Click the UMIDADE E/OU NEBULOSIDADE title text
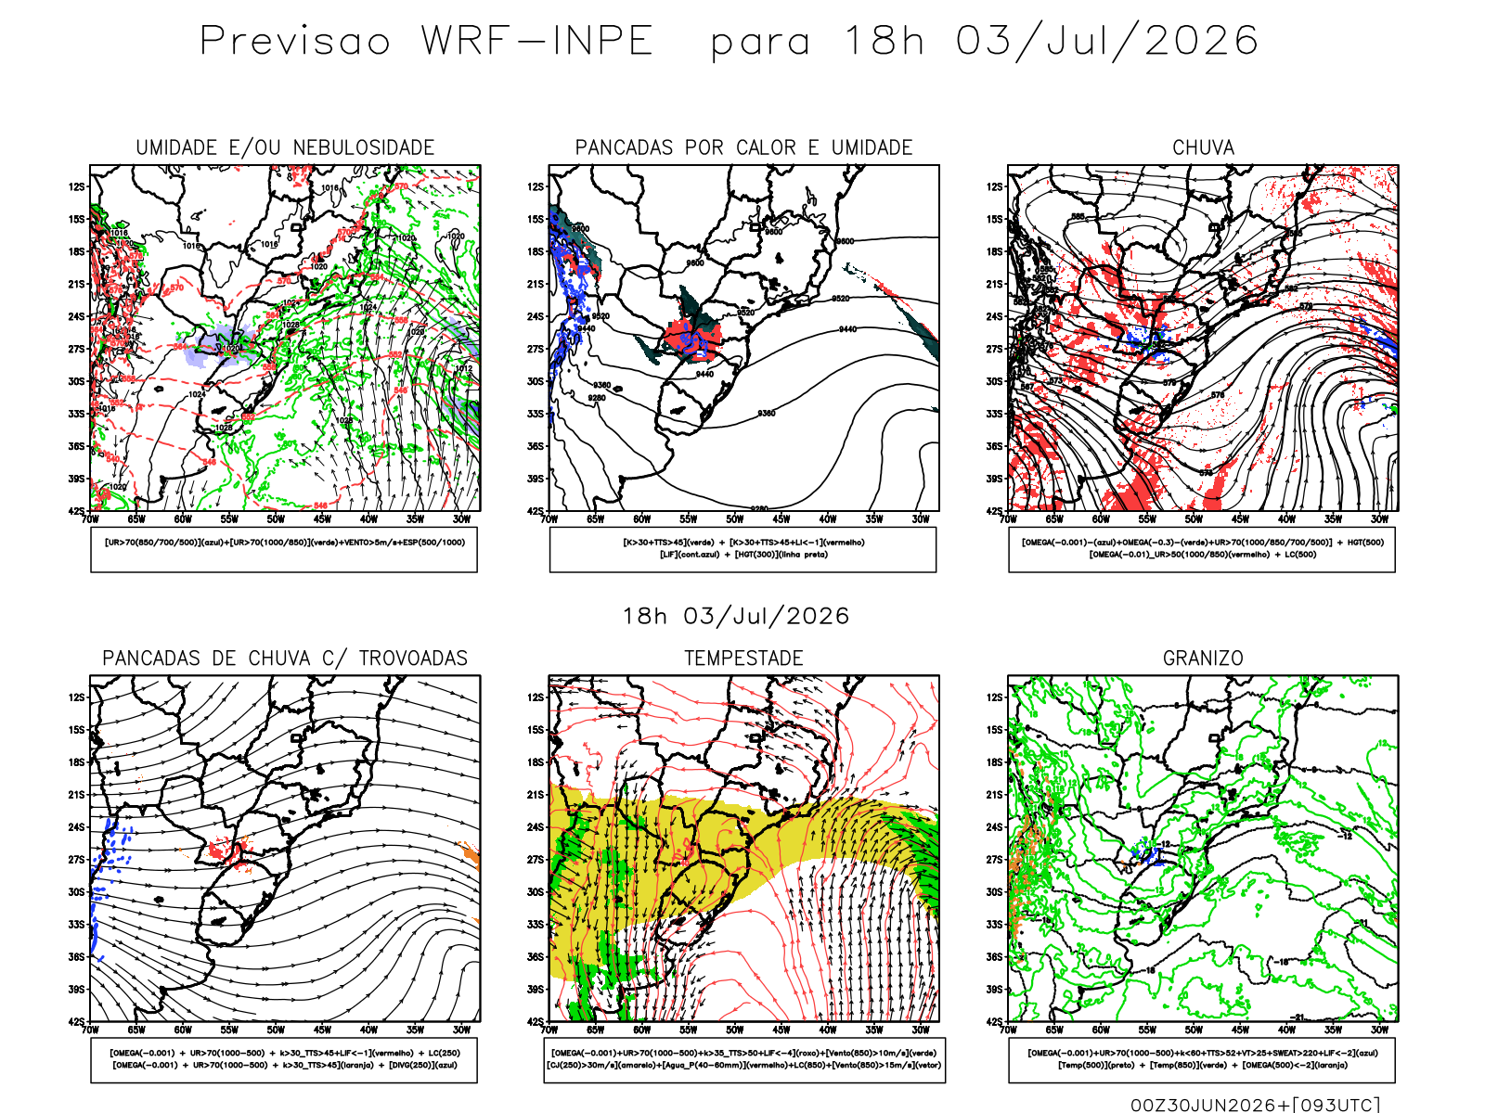Image resolution: width=1485 pixels, height=1113 pixels. [285, 147]
